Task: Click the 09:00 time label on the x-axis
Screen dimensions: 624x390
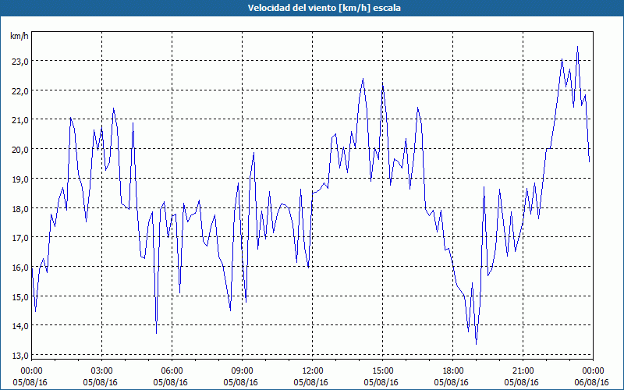Action: pos(242,371)
